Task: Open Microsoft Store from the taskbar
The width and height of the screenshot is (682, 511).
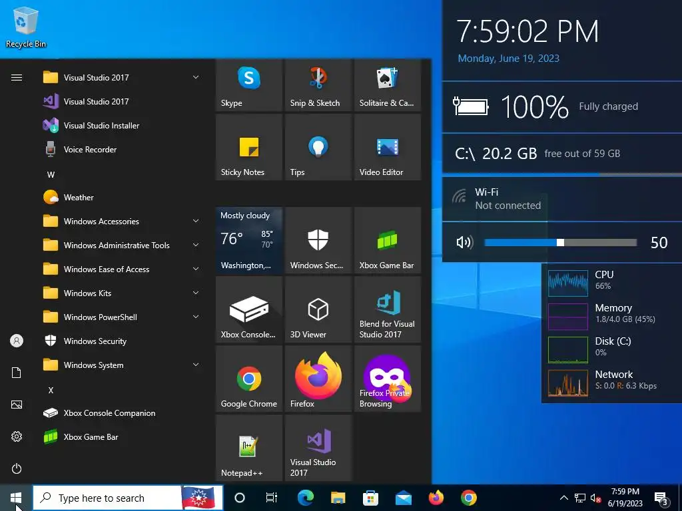Action: coord(370,498)
